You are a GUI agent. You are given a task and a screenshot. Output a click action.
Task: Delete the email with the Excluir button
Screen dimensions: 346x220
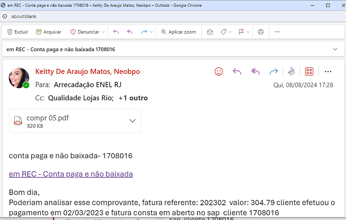[x=18, y=32]
